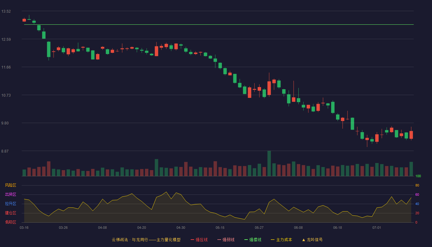Screen dimensions: 432x247
Task: Click the red 强压线 legend line marker
Action: (192, 240)
